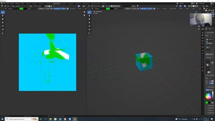Screen dimensions: 215x121
Task: Open the Tool properties tab
Action: 203,29
